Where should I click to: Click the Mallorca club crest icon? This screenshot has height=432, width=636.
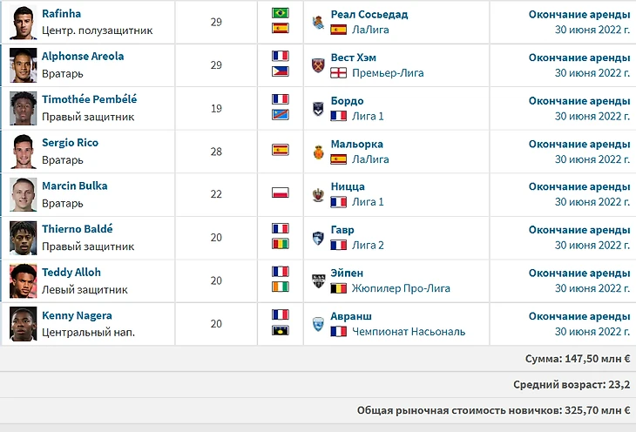tap(318, 152)
